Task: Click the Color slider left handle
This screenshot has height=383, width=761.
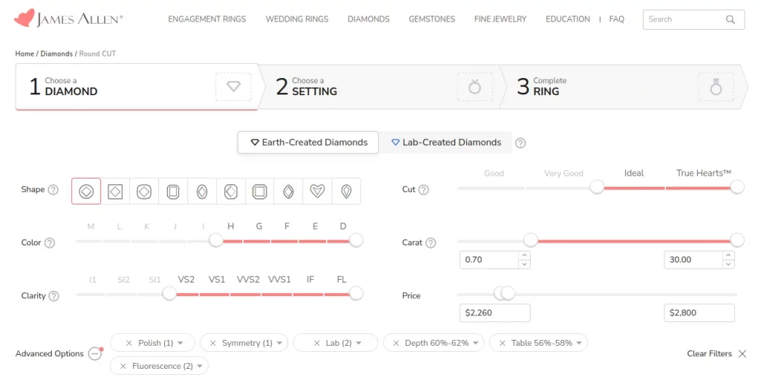Action: [x=216, y=240]
